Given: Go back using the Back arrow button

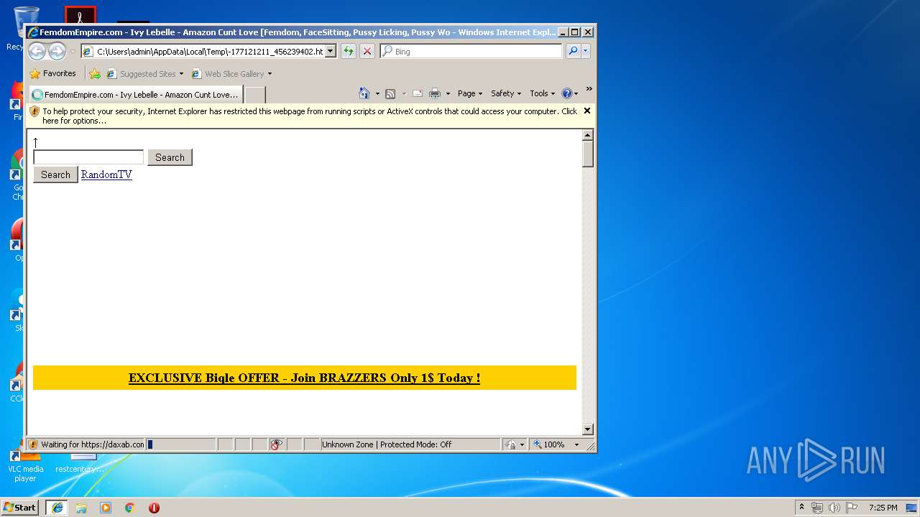Looking at the screenshot, I should [37, 51].
